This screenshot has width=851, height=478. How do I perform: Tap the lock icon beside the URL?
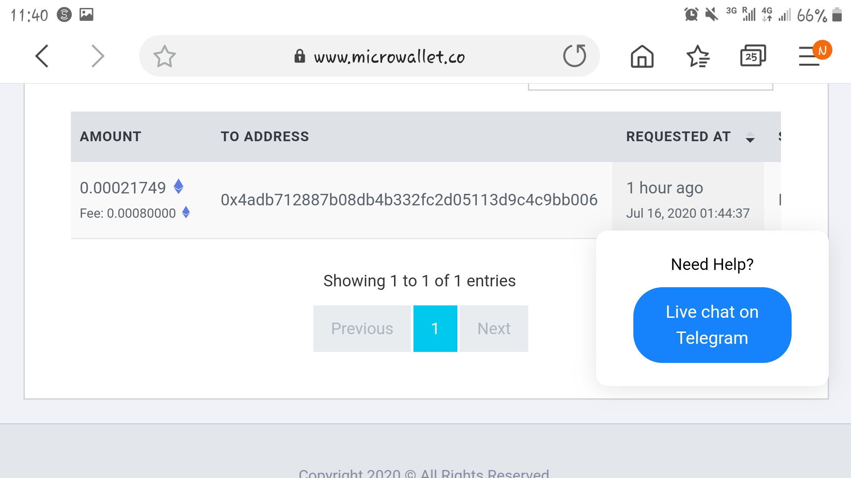pyautogui.click(x=300, y=56)
